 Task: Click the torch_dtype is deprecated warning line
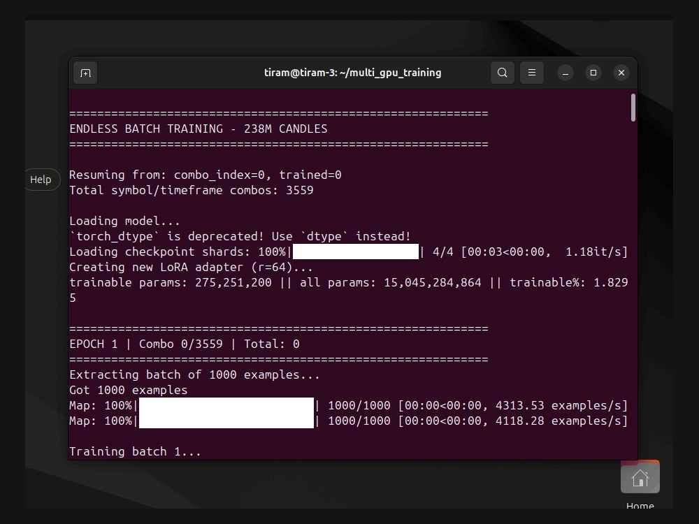click(240, 236)
